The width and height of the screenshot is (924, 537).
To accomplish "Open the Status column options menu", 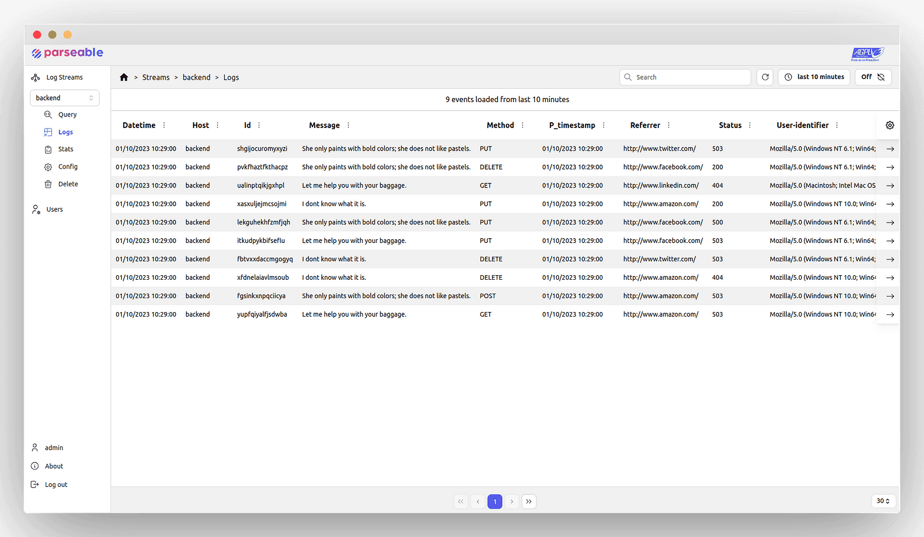I will [x=750, y=125].
